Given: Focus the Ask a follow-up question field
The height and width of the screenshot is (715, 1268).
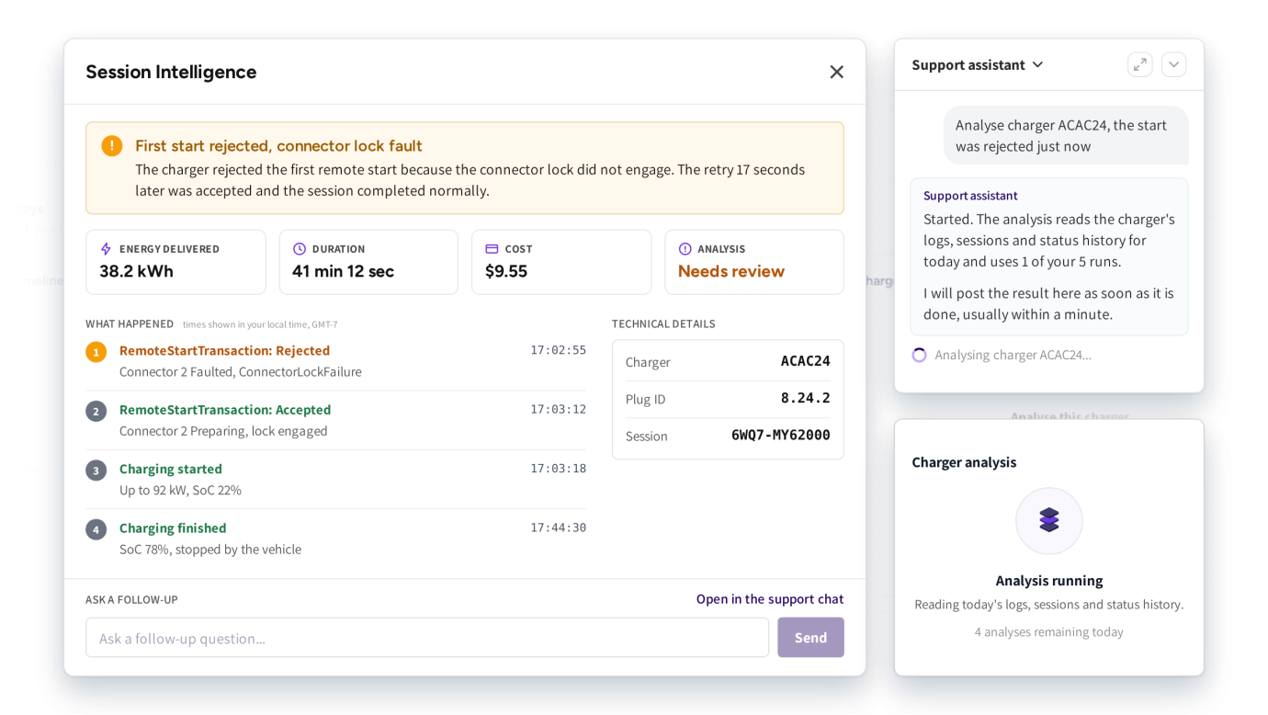Looking at the screenshot, I should tap(427, 637).
